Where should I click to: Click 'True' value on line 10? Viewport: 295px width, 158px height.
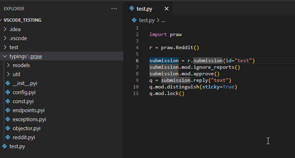pos(229,87)
